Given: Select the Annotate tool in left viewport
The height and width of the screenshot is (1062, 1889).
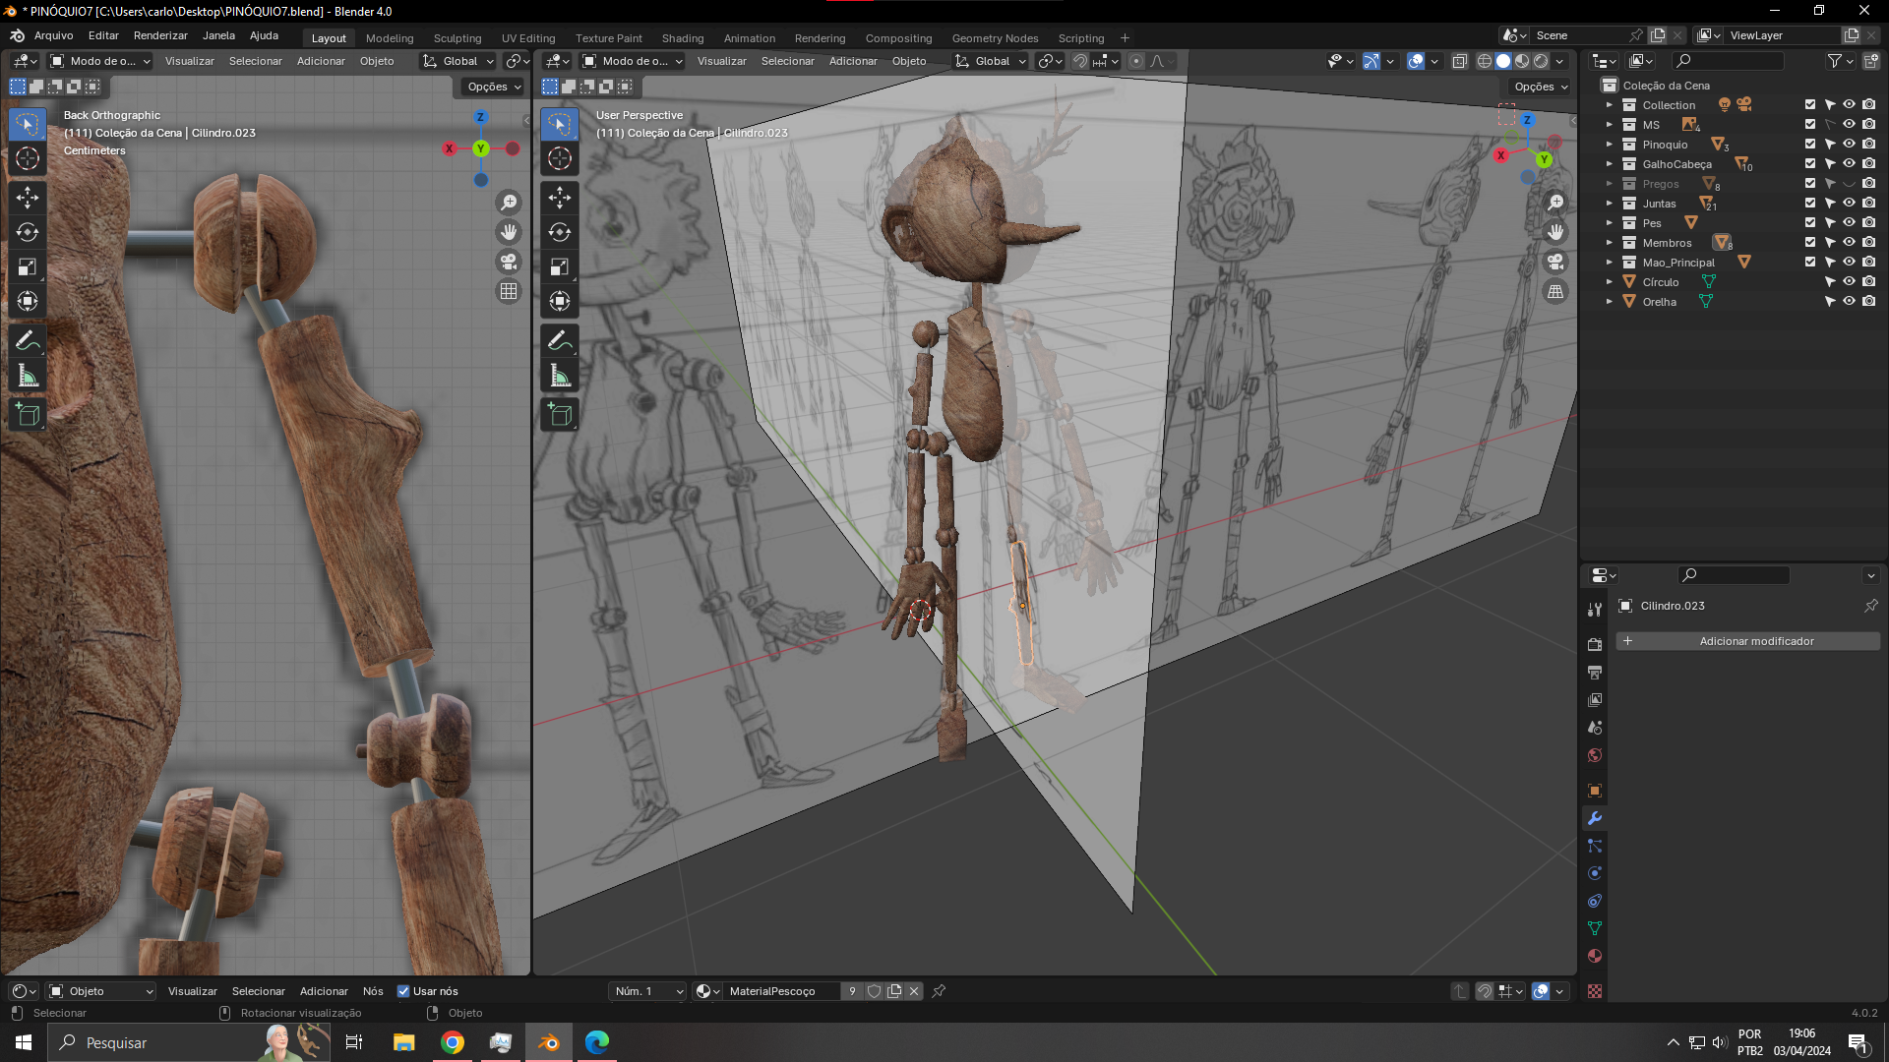Looking at the screenshot, I should click(x=28, y=341).
